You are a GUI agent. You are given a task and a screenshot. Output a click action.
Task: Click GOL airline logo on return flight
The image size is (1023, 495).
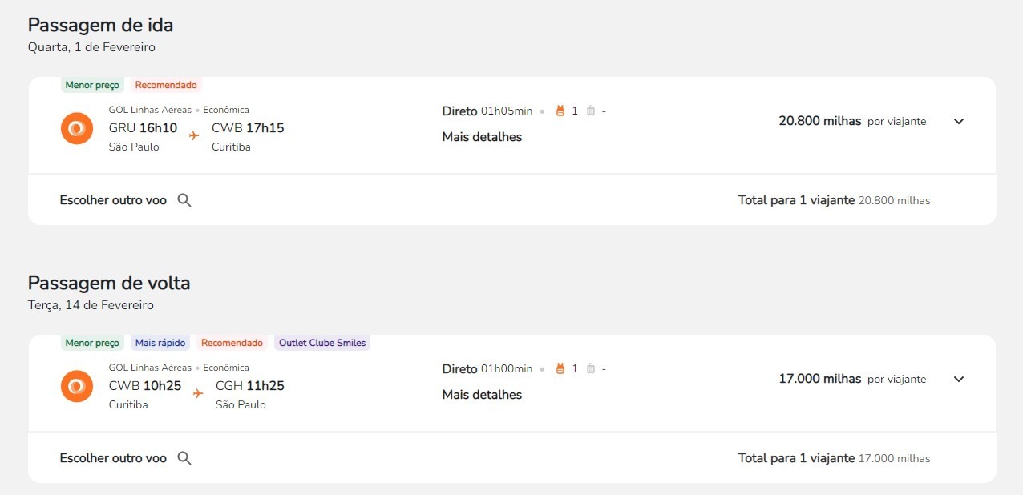tap(77, 386)
